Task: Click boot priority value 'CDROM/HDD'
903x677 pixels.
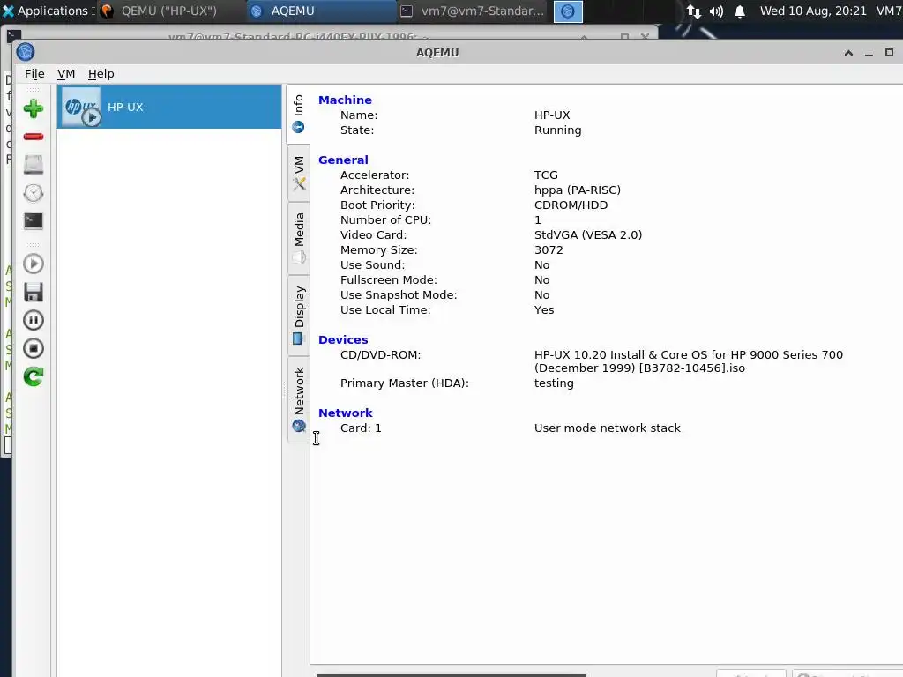Action: (x=571, y=205)
